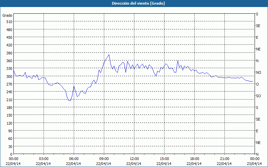Viewport: 268px width, 167px height.
Task: Select the N compass label level with 0
Action: (257, 154)
